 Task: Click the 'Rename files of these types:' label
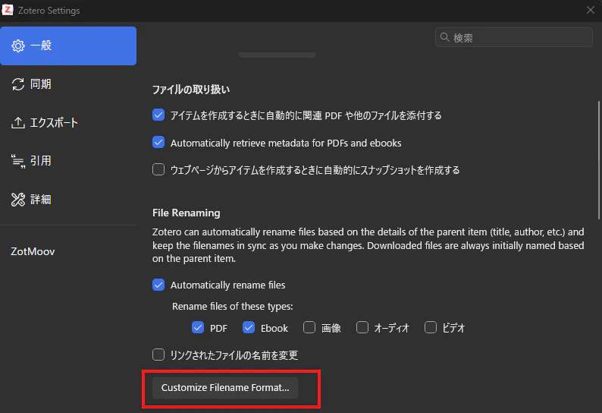click(x=232, y=307)
